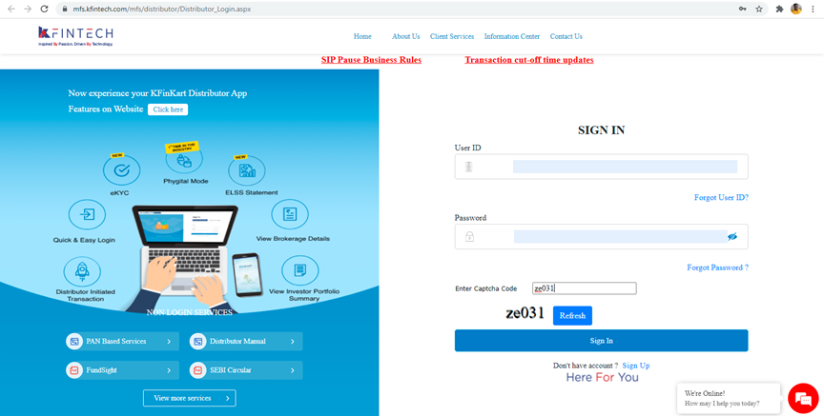Open the Client Services menu
This screenshot has height=416, width=824.
coord(452,37)
